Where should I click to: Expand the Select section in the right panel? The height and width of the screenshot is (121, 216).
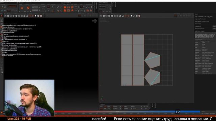[196, 14]
